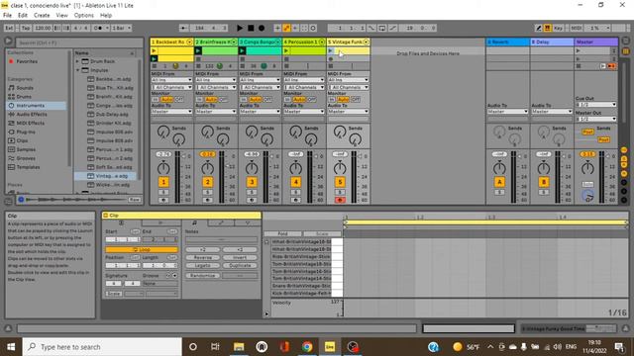Deactivate track 1 with its activator button

coord(163,182)
